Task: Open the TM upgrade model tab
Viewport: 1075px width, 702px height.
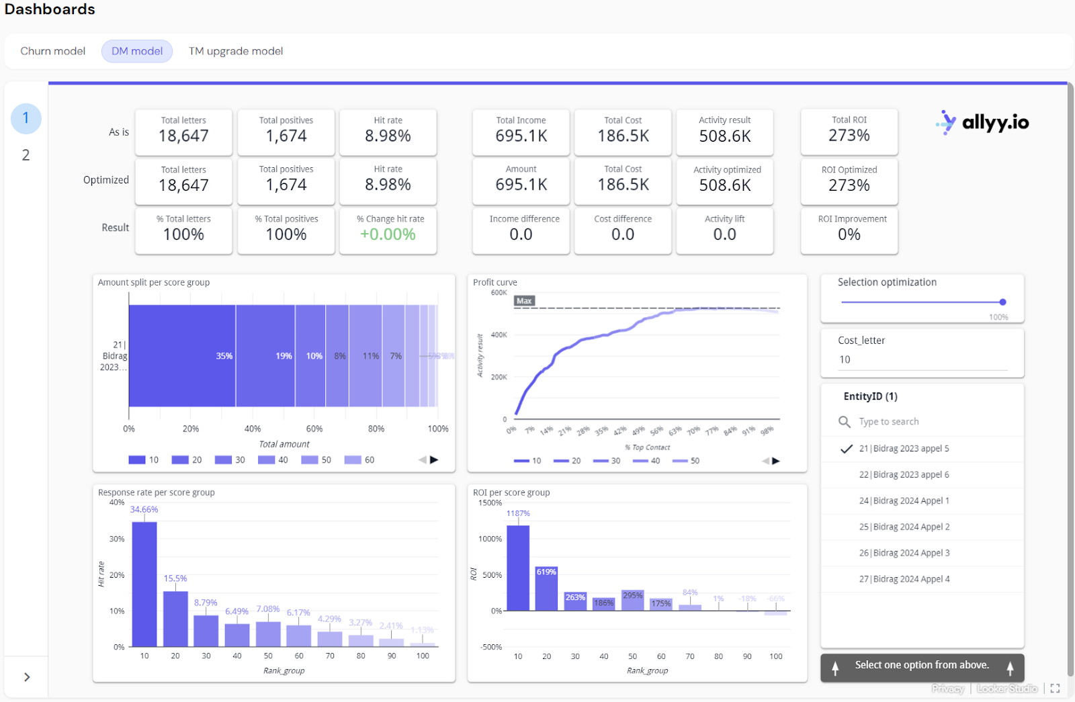Action: (x=236, y=51)
